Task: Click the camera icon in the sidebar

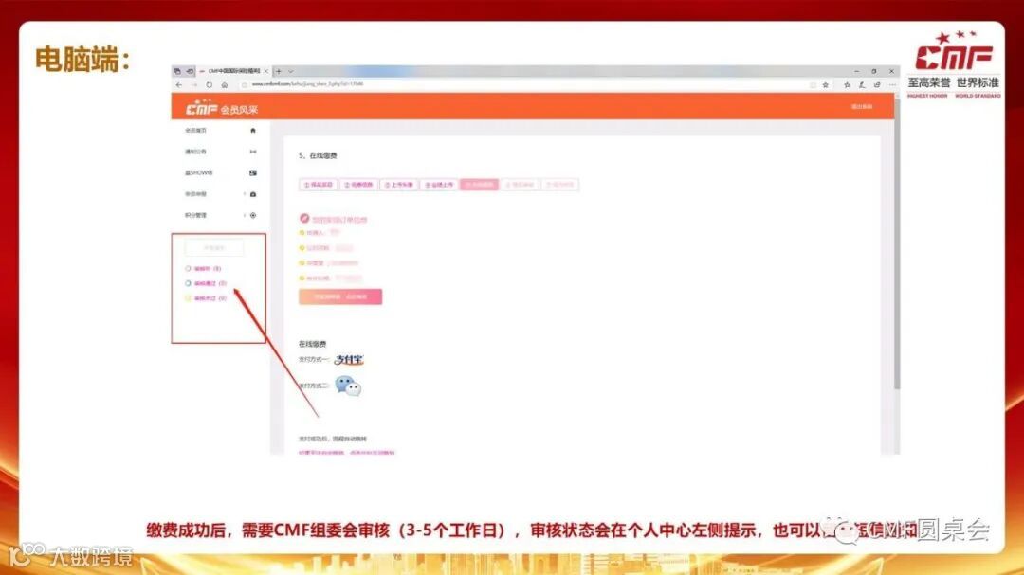Action: tap(253, 194)
